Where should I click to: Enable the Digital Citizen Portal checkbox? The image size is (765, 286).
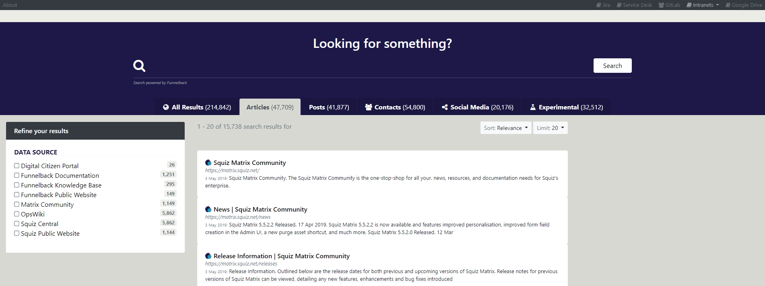tap(17, 166)
